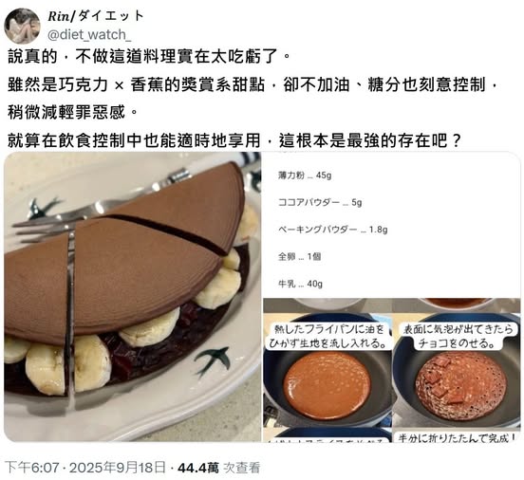Click the 半分に折りたたんで完成 caption
This screenshot has height=480, width=524.
[x=457, y=437]
